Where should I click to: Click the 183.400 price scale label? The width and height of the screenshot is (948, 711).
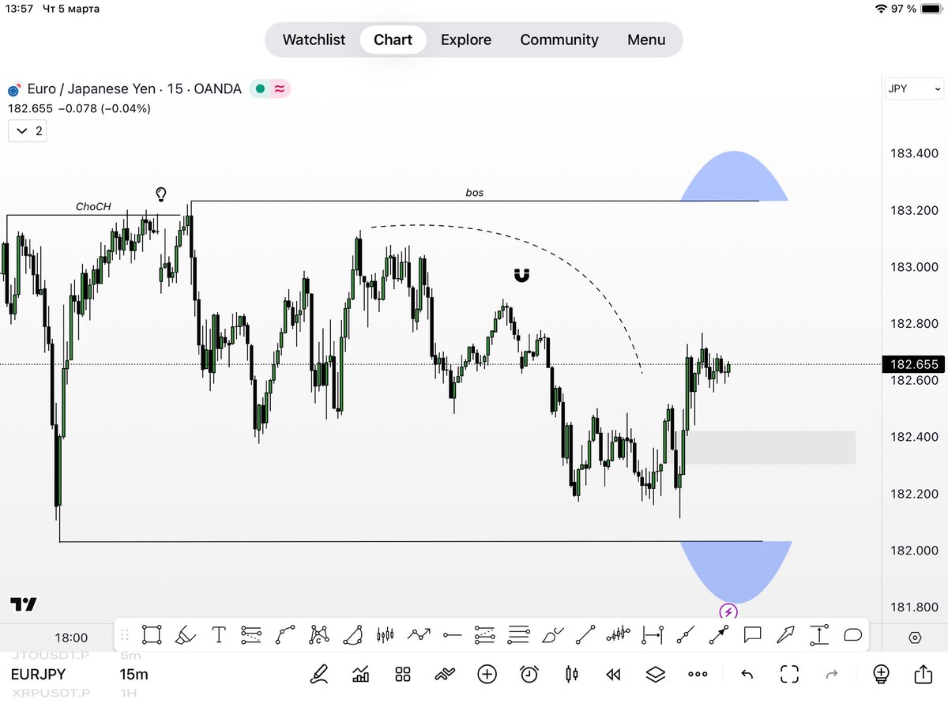(914, 153)
